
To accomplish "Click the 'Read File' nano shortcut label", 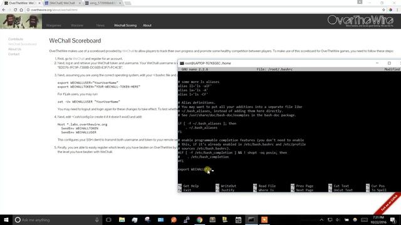I will coord(267,186).
